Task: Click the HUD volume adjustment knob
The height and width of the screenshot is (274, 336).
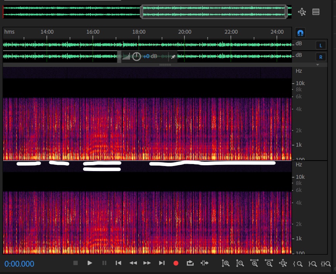Action: (x=136, y=57)
